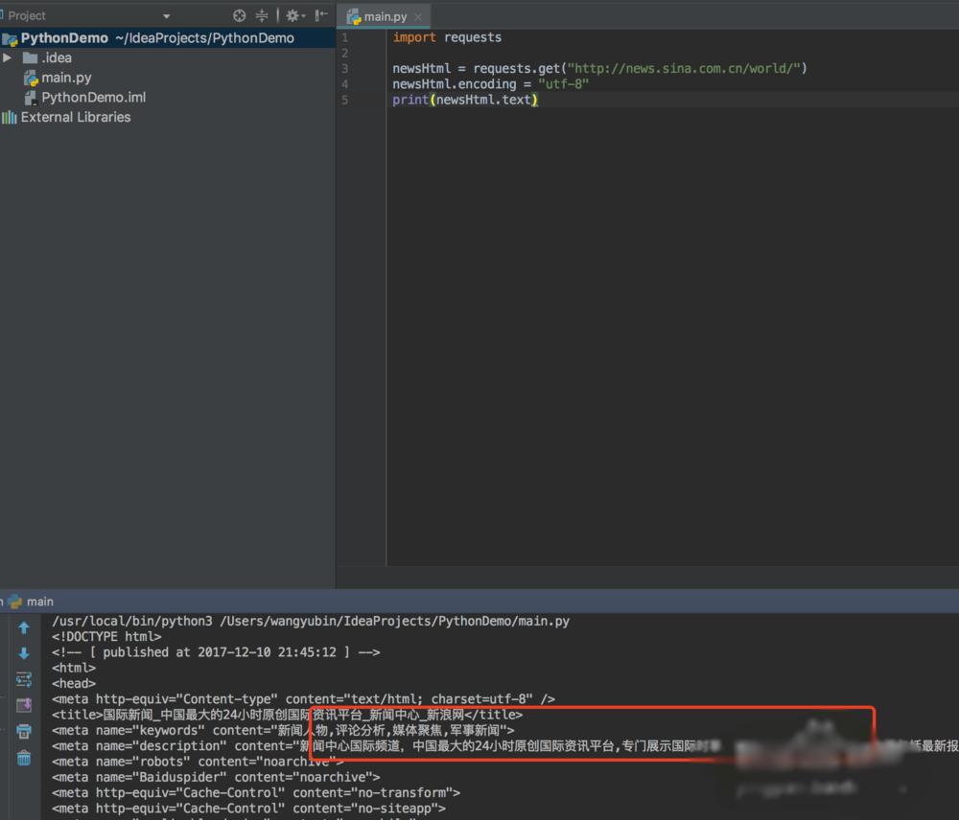
Task: Click the collapse all icon in Project panel
Action: pos(262,15)
